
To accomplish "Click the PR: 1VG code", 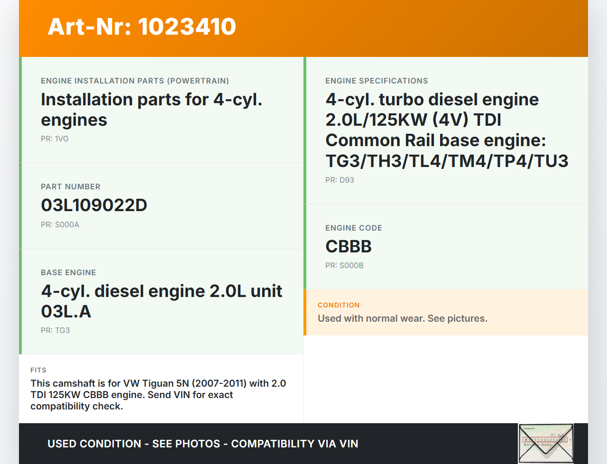I will [x=55, y=139].
